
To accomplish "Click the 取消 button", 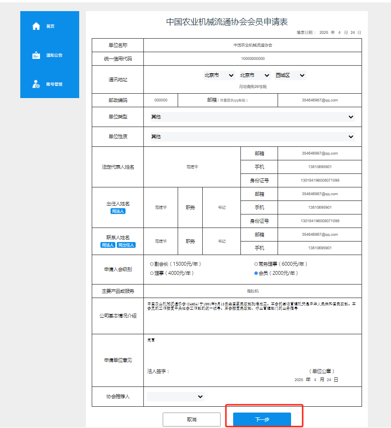I will 192,419.
